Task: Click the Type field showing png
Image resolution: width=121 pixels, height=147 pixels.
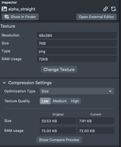Action: coord(77,51)
